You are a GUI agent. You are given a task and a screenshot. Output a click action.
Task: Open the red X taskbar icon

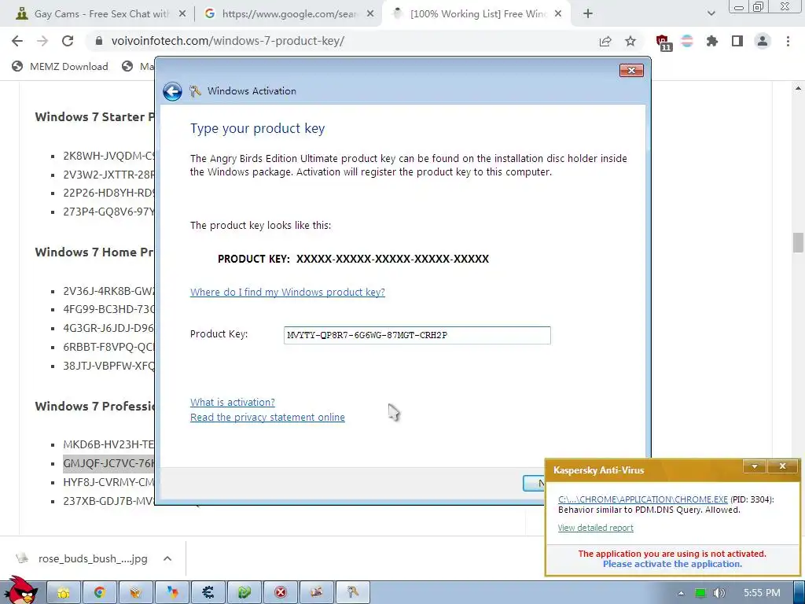click(281, 593)
